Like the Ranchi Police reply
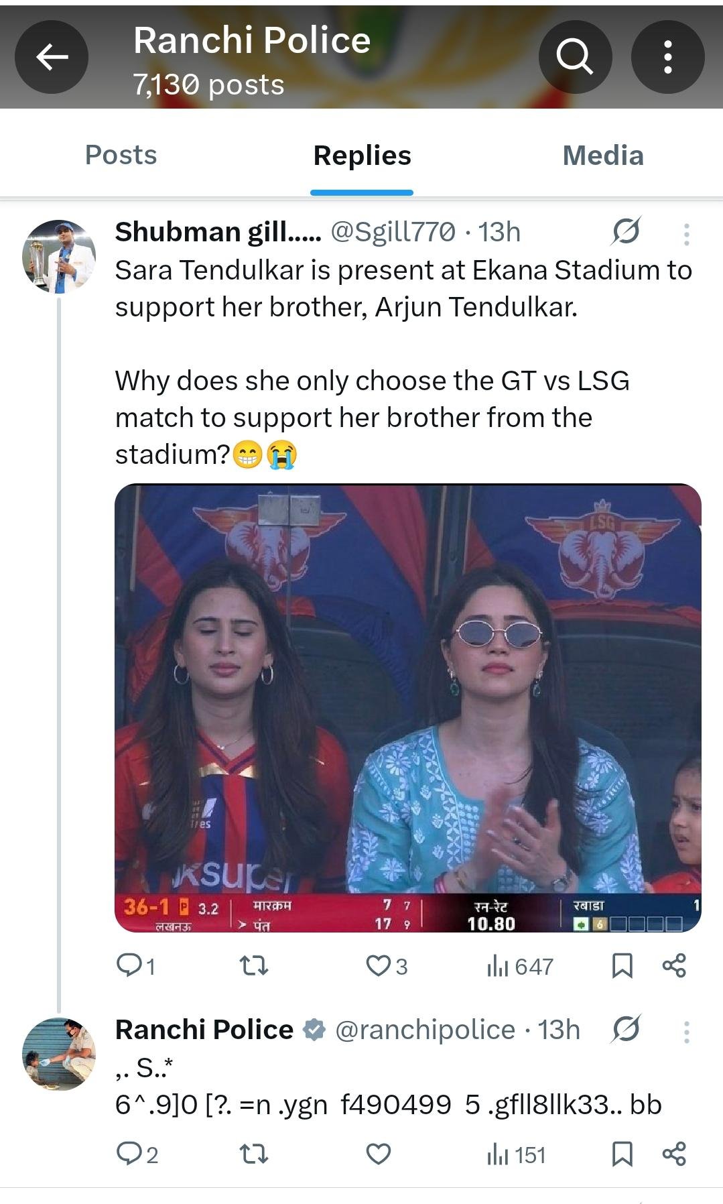This screenshot has width=723, height=1204. click(379, 1154)
